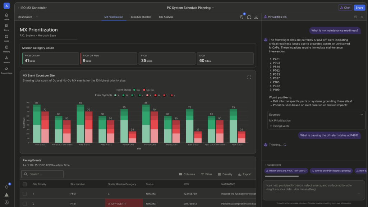
Task: Click the search magnifier icon in Pacing Events
Action: [26, 174]
